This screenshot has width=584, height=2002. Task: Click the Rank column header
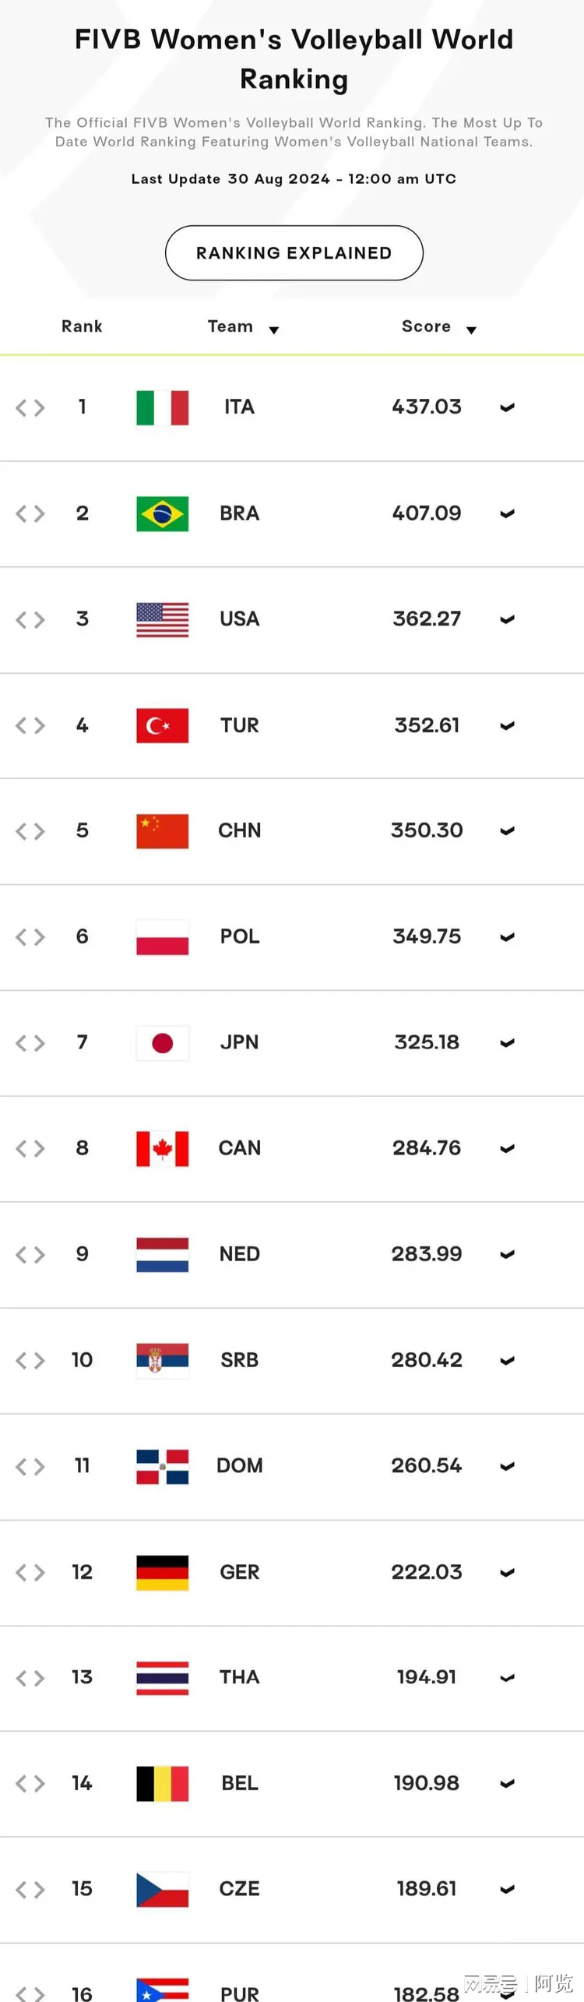(82, 326)
